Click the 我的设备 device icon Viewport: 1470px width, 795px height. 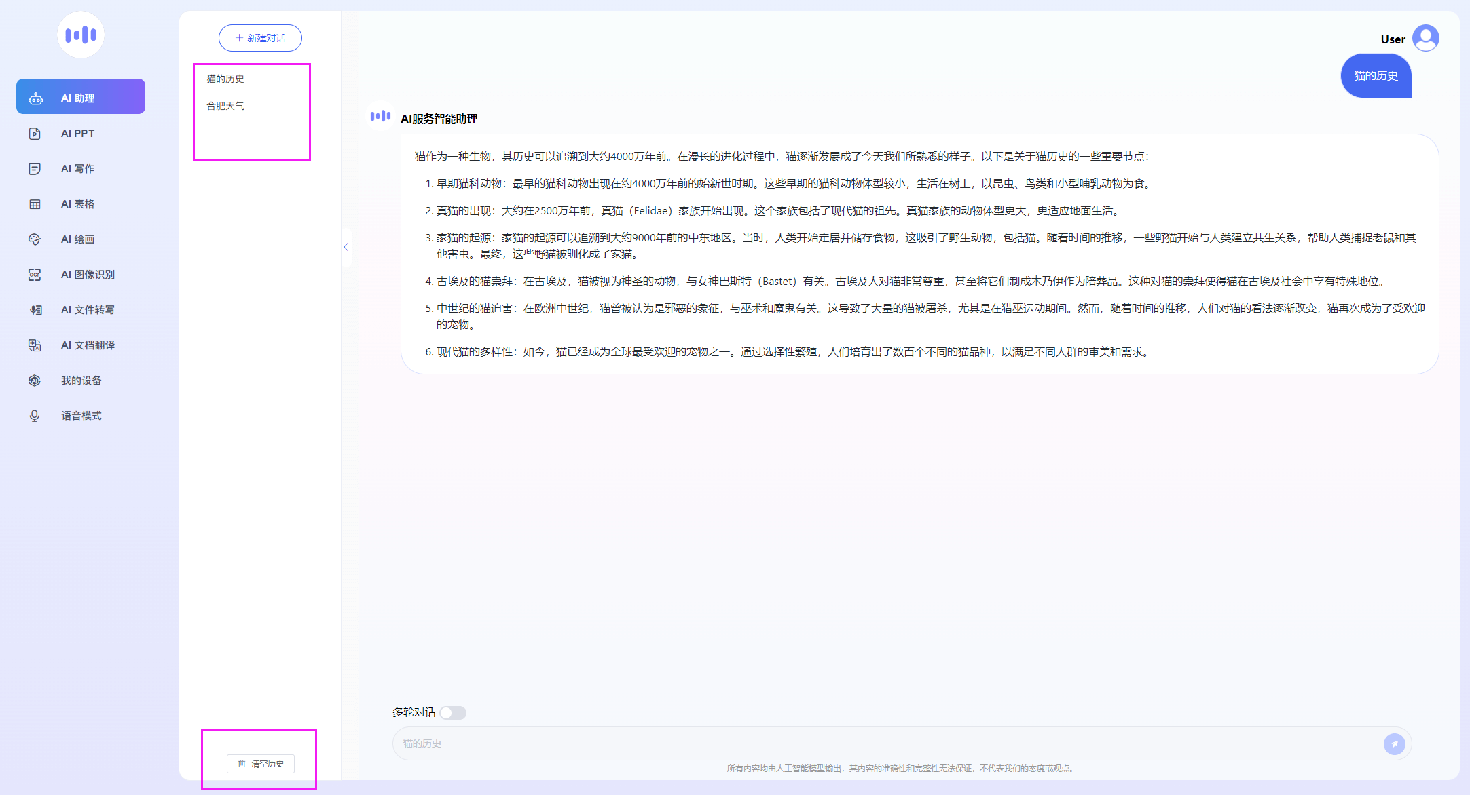pyautogui.click(x=35, y=381)
